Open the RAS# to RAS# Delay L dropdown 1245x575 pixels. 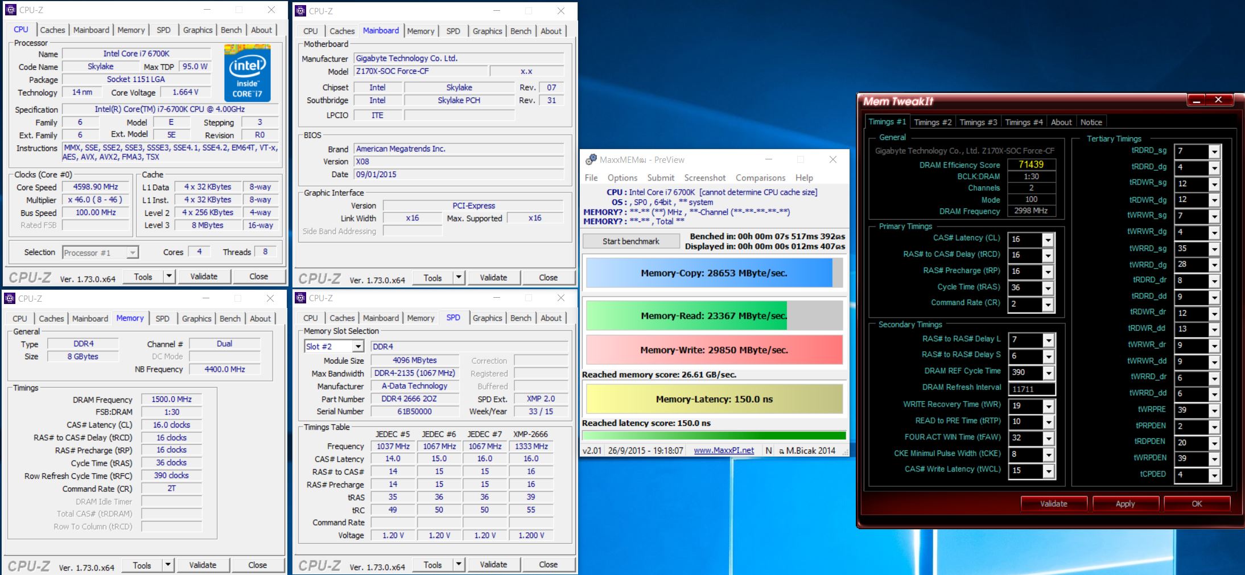pyautogui.click(x=1048, y=340)
